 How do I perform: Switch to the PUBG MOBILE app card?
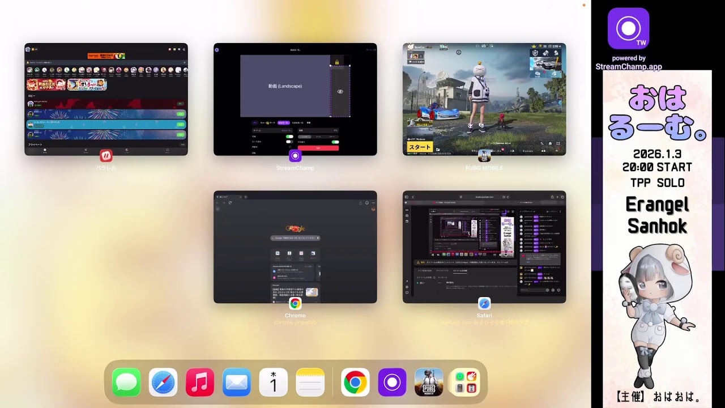point(484,99)
